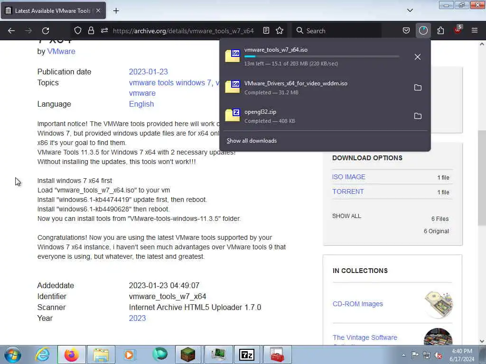Select the vmware_tools_w7_x64.iso download in progress
The width and height of the screenshot is (486, 364).
316,57
